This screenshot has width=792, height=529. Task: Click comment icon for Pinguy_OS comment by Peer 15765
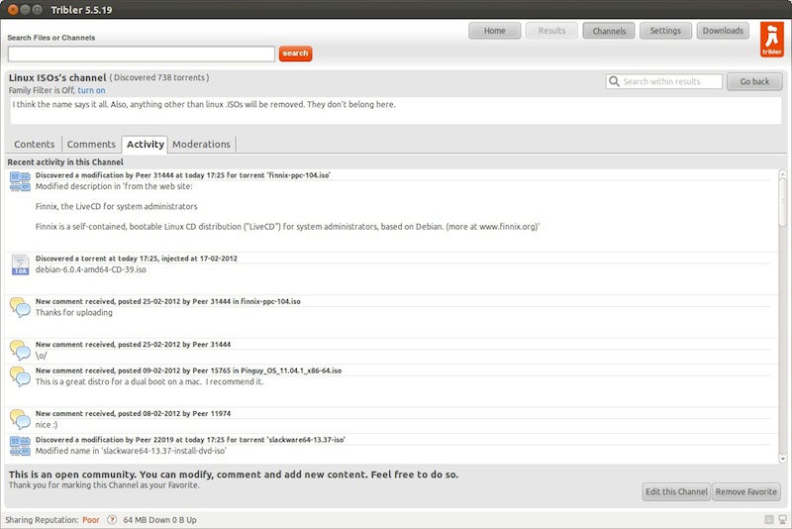(x=20, y=376)
